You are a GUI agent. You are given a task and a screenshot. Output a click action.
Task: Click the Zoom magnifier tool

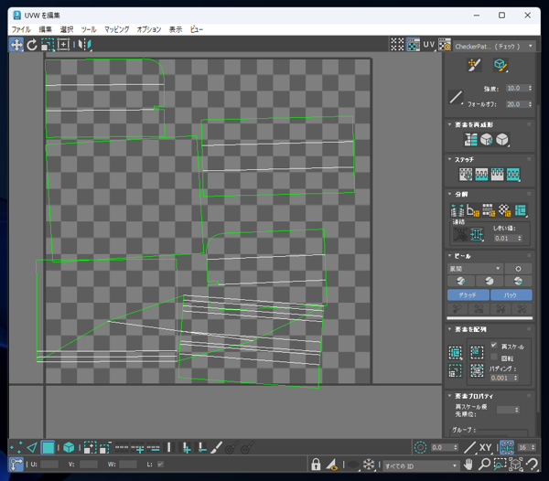[x=484, y=465]
